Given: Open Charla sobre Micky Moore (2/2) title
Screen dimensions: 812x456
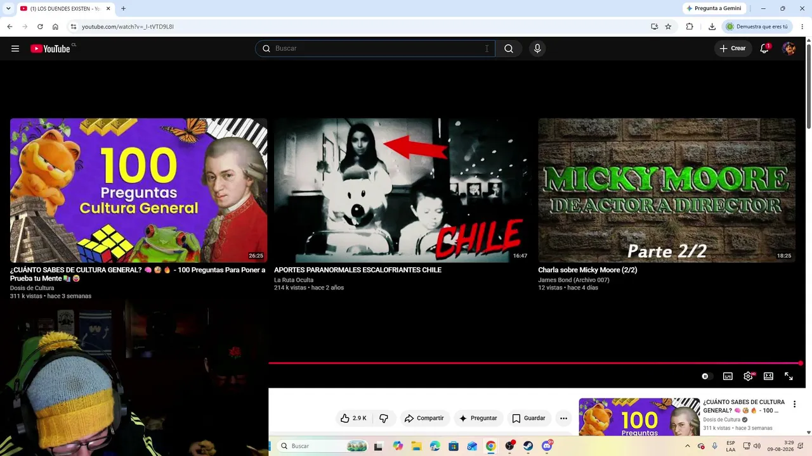Looking at the screenshot, I should (x=587, y=270).
